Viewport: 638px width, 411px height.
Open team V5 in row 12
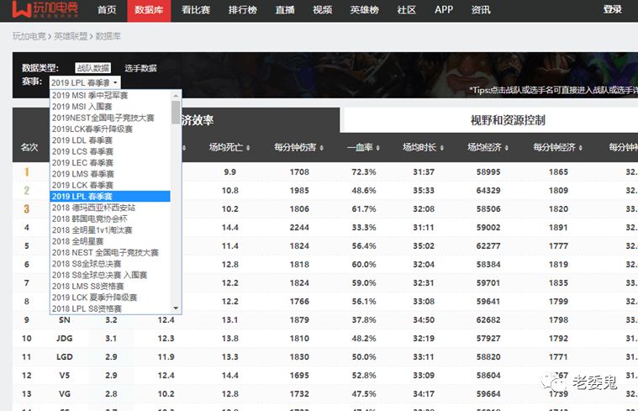pos(64,375)
